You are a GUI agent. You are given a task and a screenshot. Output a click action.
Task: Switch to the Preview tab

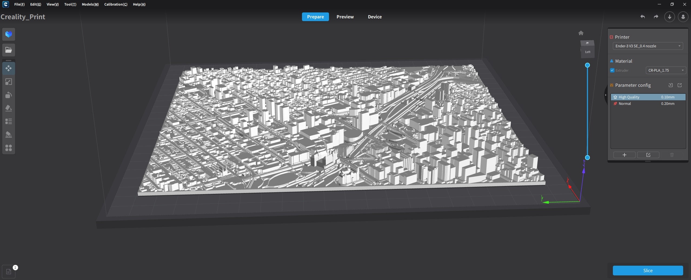345,16
